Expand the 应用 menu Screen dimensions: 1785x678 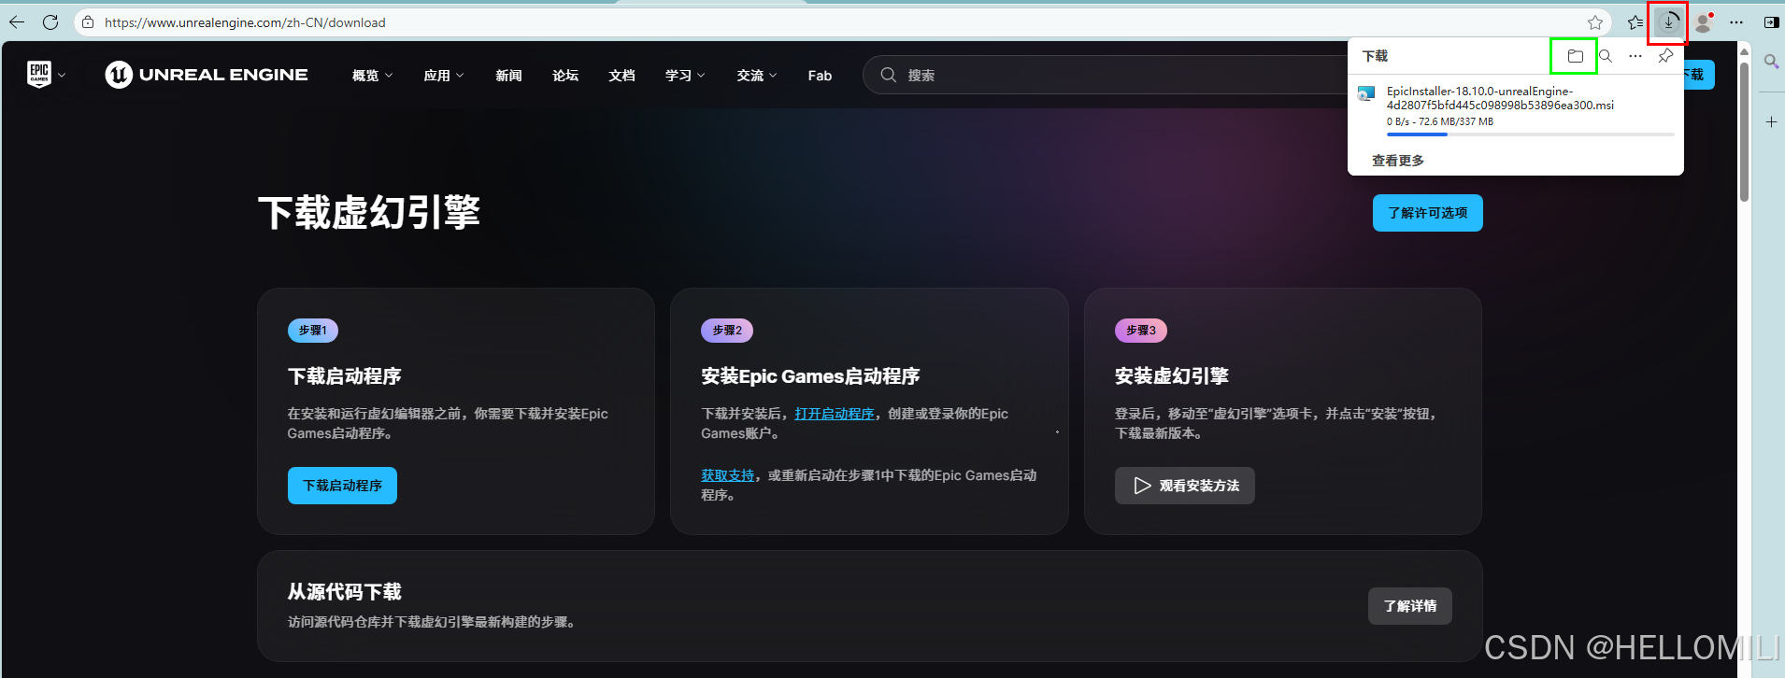(444, 76)
